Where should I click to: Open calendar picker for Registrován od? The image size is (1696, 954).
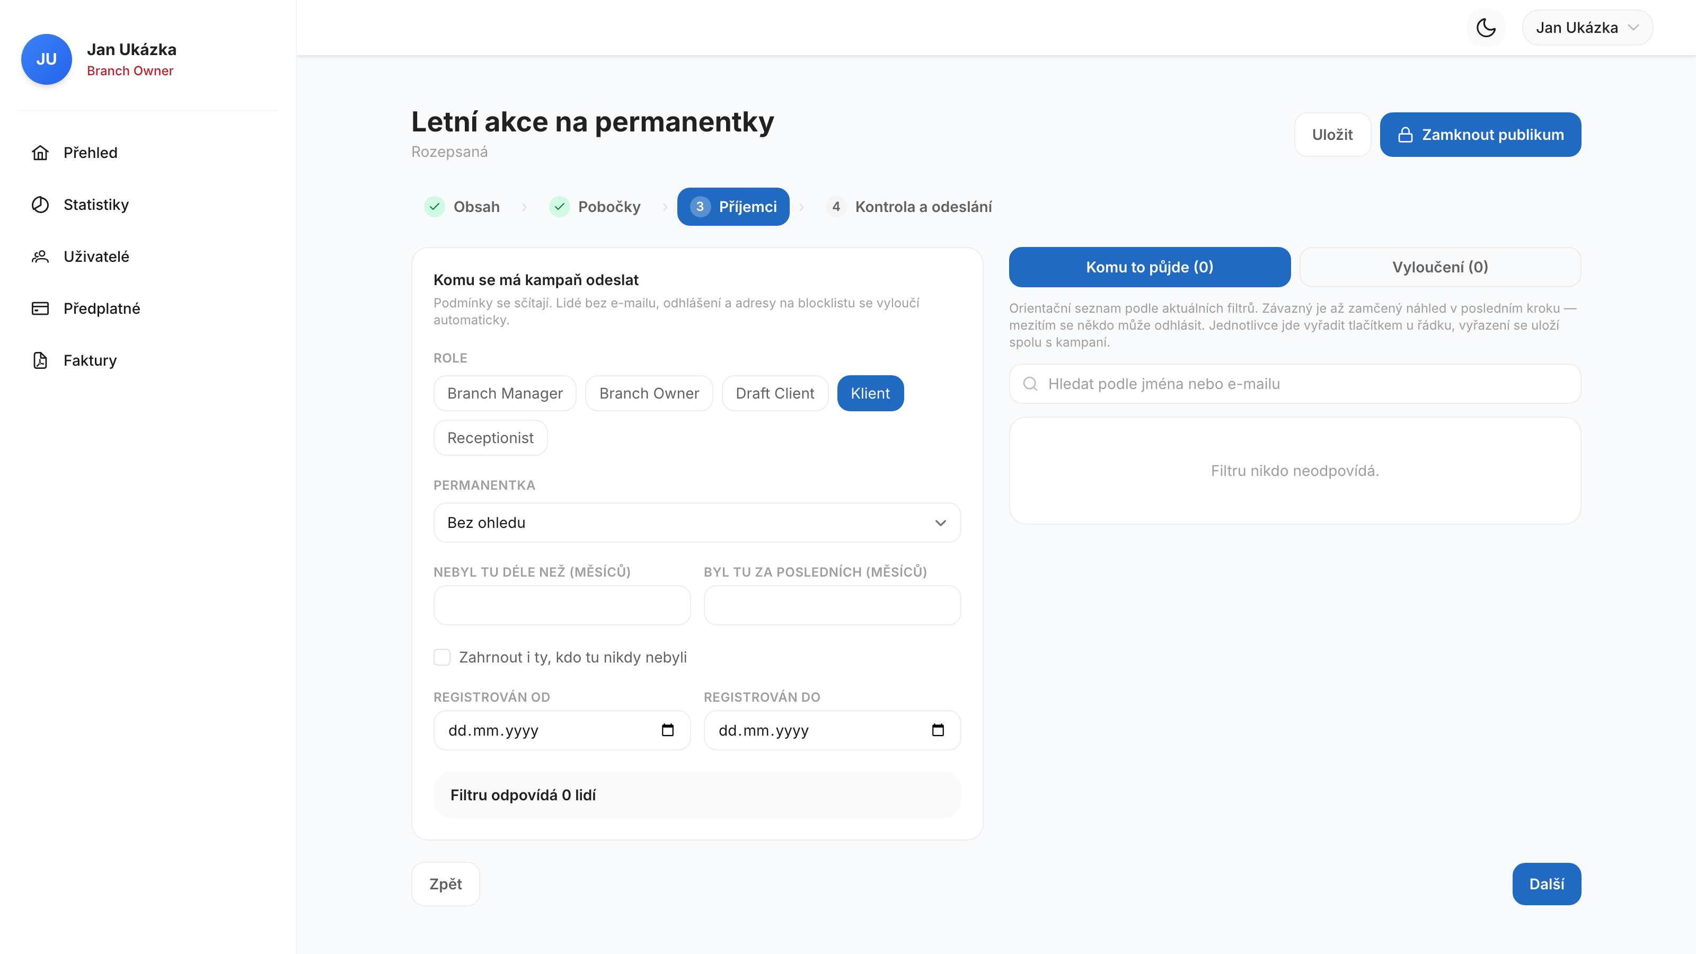(x=668, y=730)
